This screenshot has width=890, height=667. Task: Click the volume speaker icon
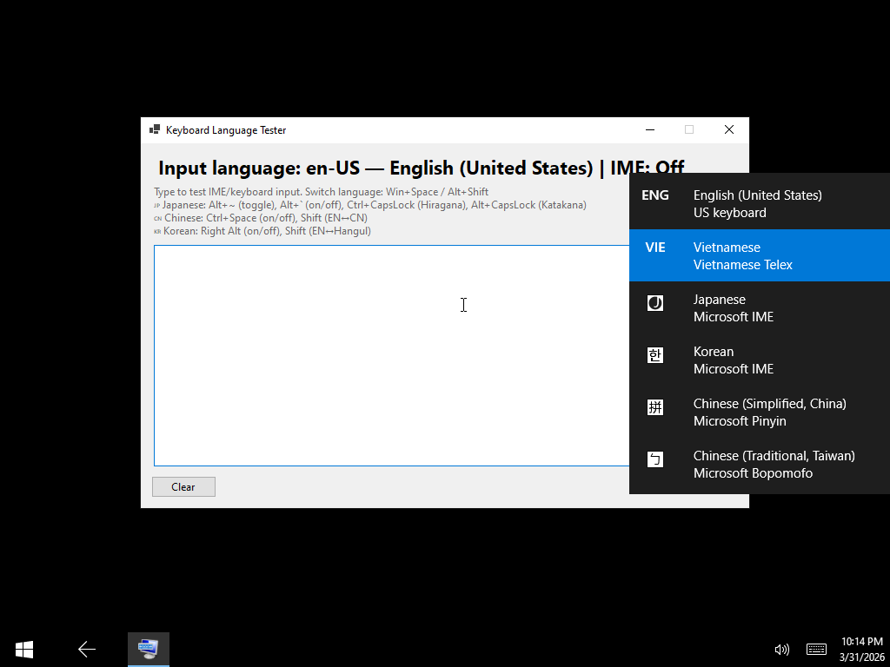(x=781, y=649)
